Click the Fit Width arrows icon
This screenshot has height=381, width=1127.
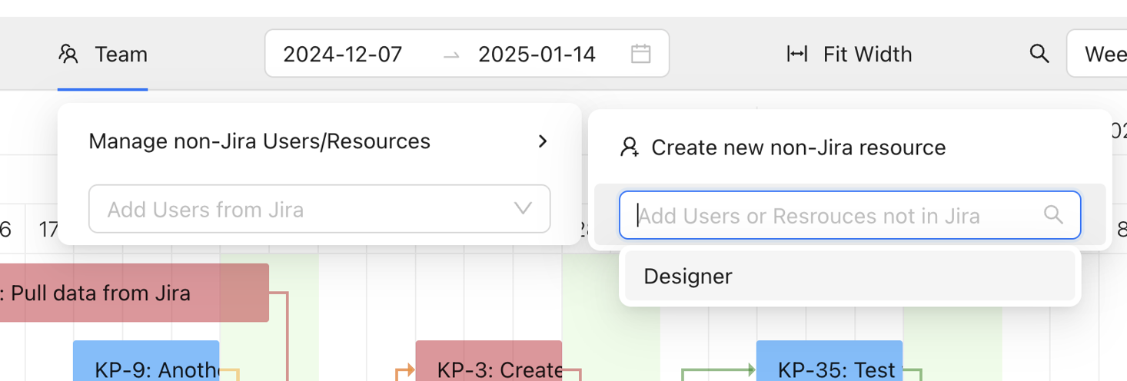[796, 55]
